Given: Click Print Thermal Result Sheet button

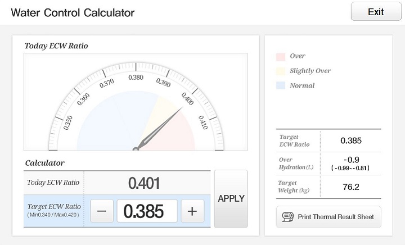Looking at the screenshot, I should [x=328, y=216].
